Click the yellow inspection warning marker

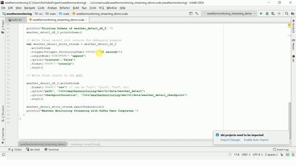(x=289, y=25)
